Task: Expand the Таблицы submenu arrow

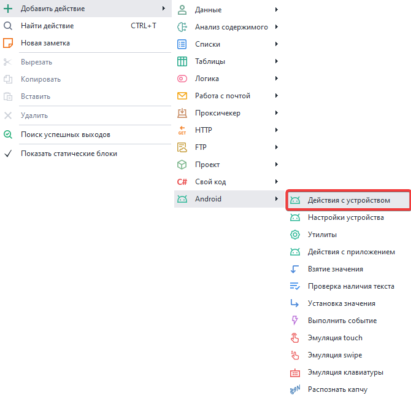Action: [277, 61]
